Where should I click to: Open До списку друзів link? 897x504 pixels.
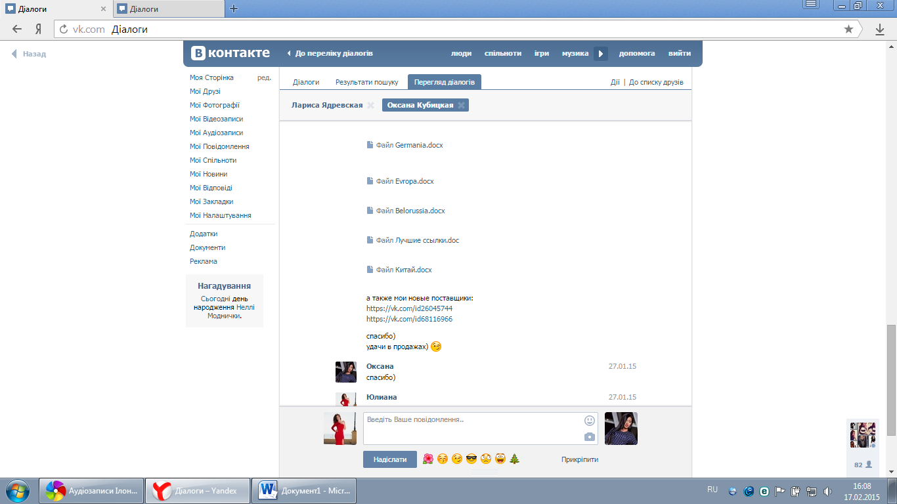click(656, 82)
